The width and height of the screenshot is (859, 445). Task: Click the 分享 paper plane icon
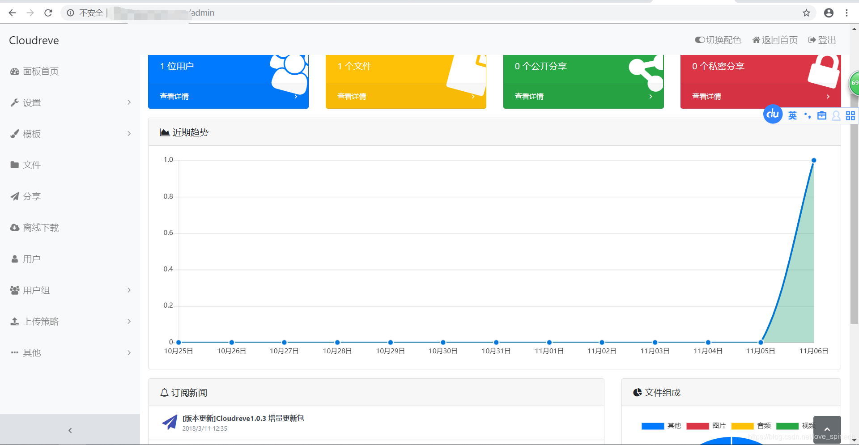coord(15,196)
